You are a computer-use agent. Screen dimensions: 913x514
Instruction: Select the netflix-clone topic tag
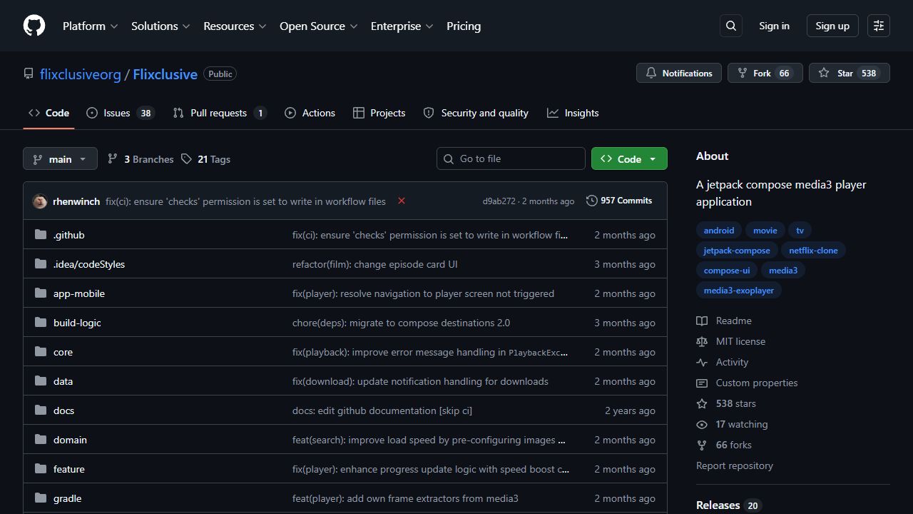point(813,251)
